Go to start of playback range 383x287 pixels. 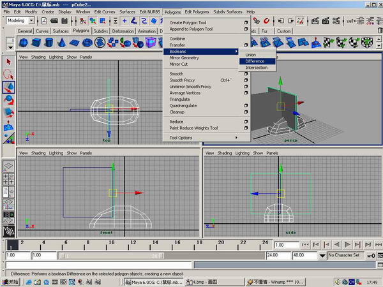[305, 244]
